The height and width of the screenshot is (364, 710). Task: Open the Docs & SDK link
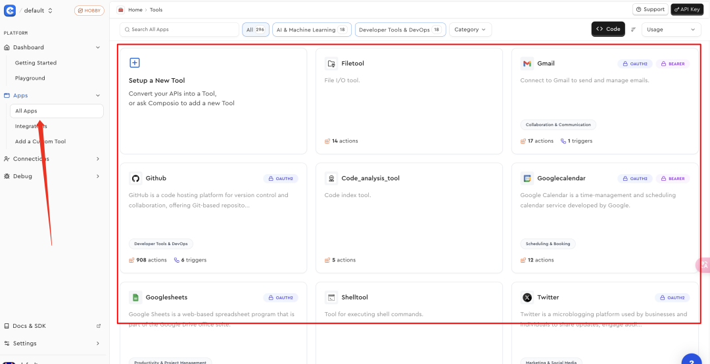(30, 326)
